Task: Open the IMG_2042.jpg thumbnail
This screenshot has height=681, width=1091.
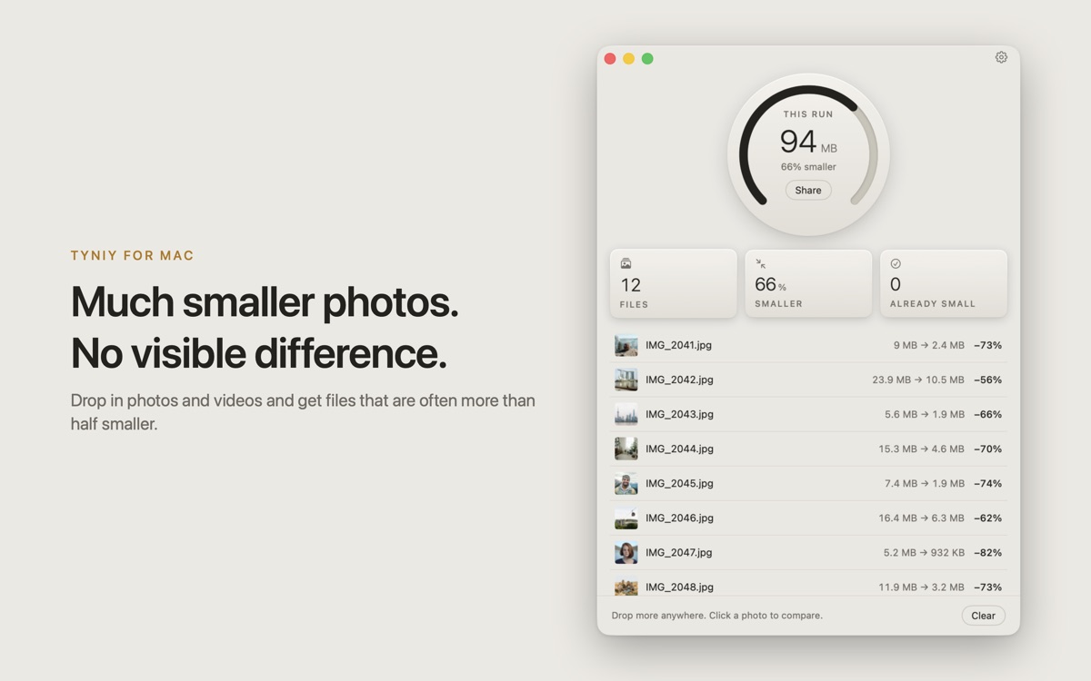Action: click(626, 380)
